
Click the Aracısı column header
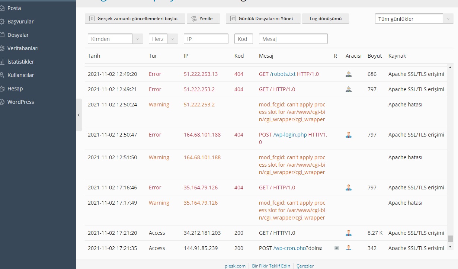(x=353, y=56)
